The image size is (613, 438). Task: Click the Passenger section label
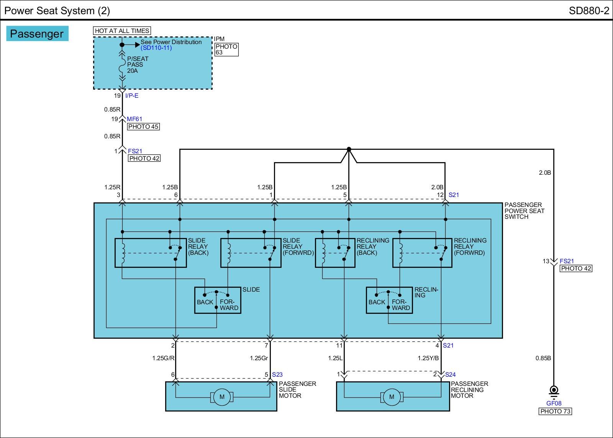pos(37,34)
